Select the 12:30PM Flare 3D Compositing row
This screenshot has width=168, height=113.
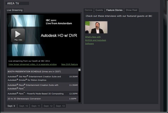pos(42,94)
